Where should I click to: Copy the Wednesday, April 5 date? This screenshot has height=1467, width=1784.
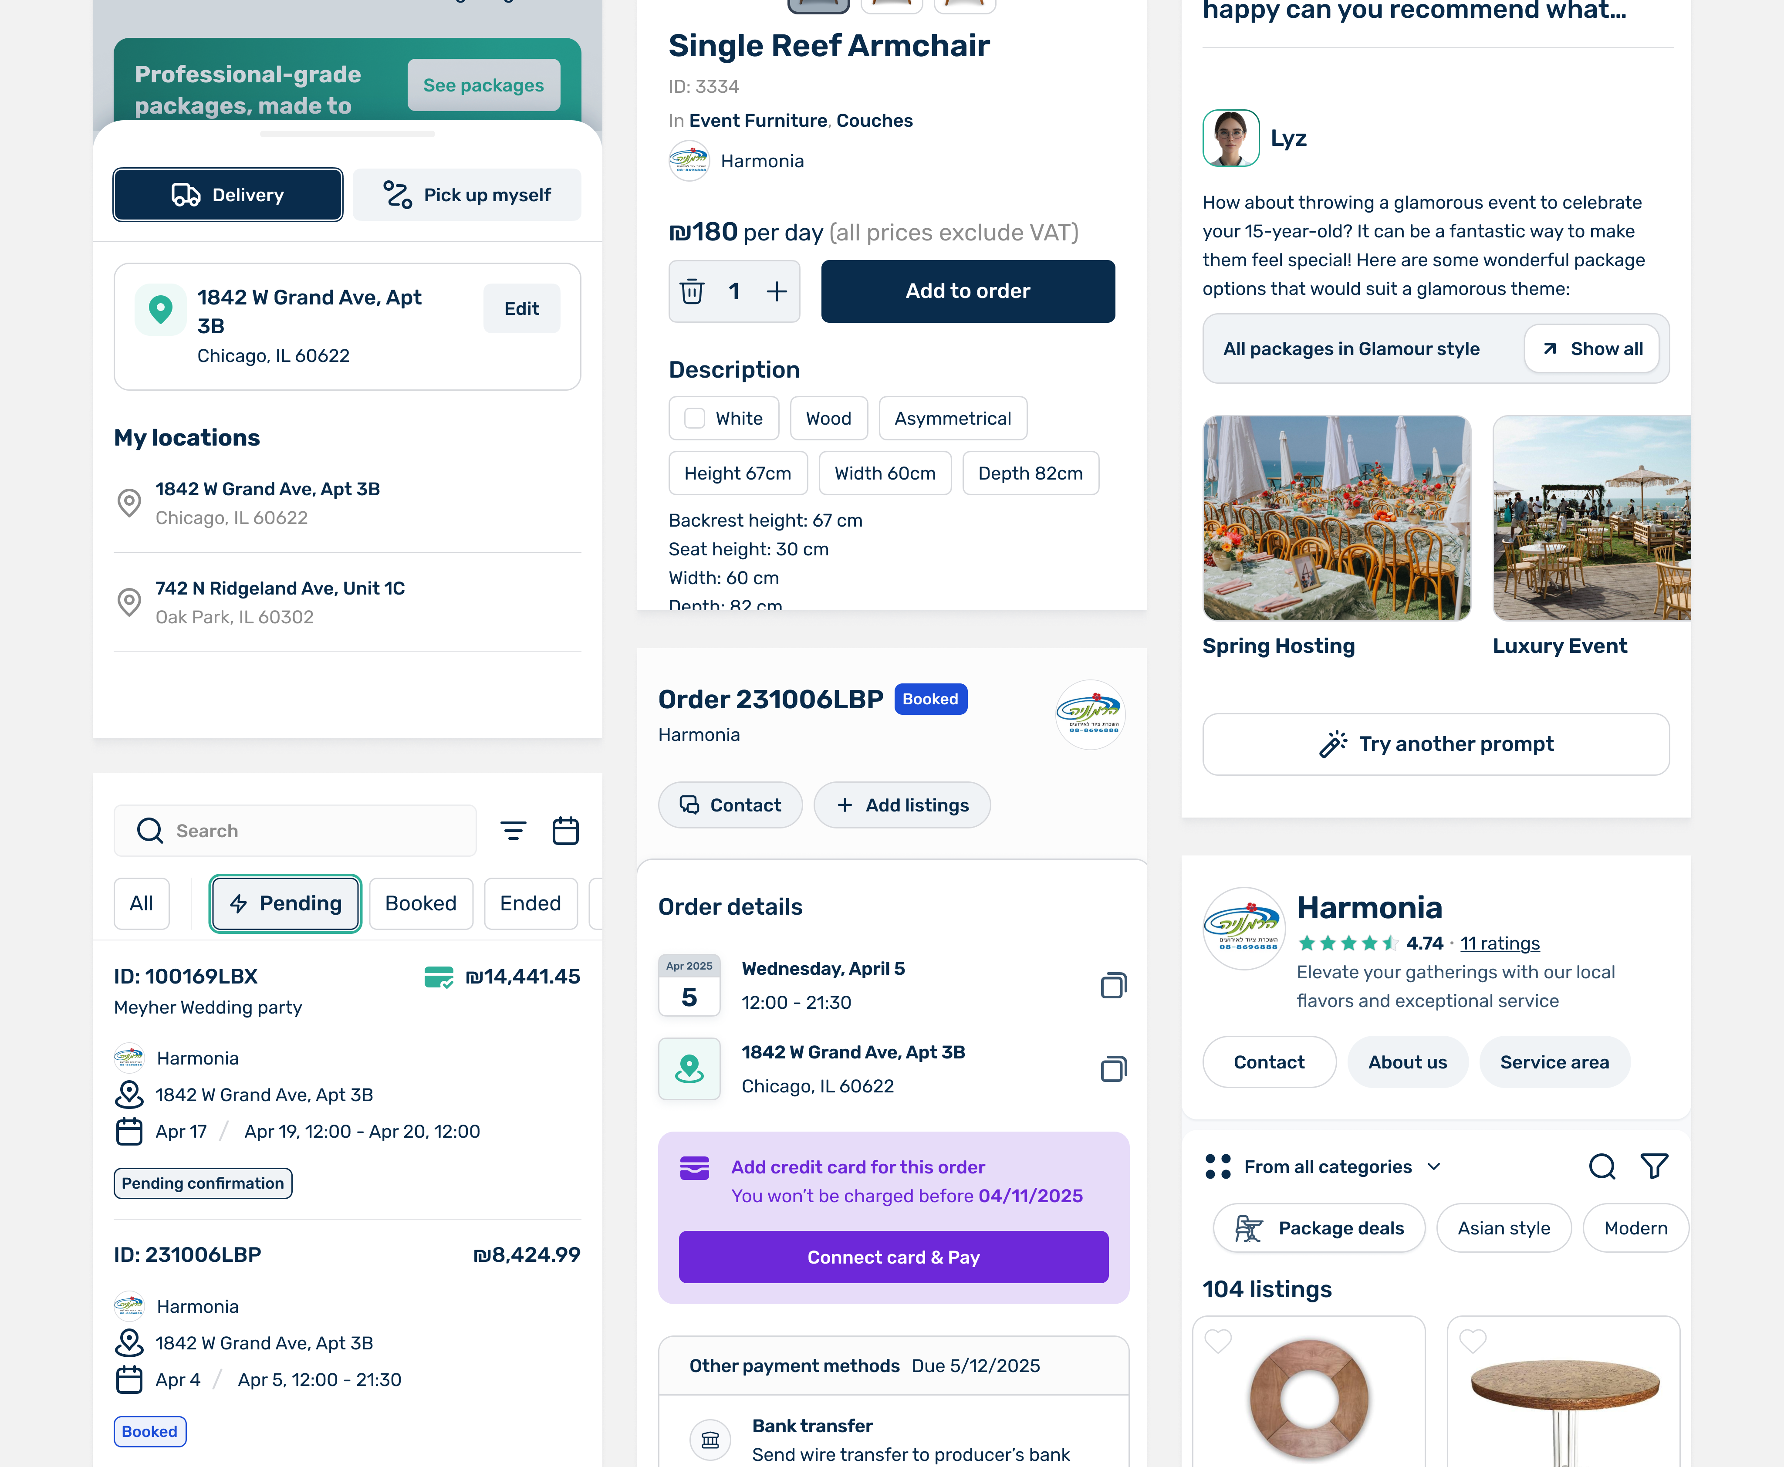click(x=1113, y=985)
